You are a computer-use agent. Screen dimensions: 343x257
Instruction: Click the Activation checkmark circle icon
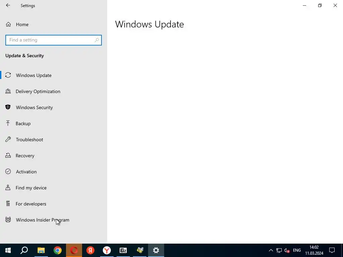[x=8, y=171]
